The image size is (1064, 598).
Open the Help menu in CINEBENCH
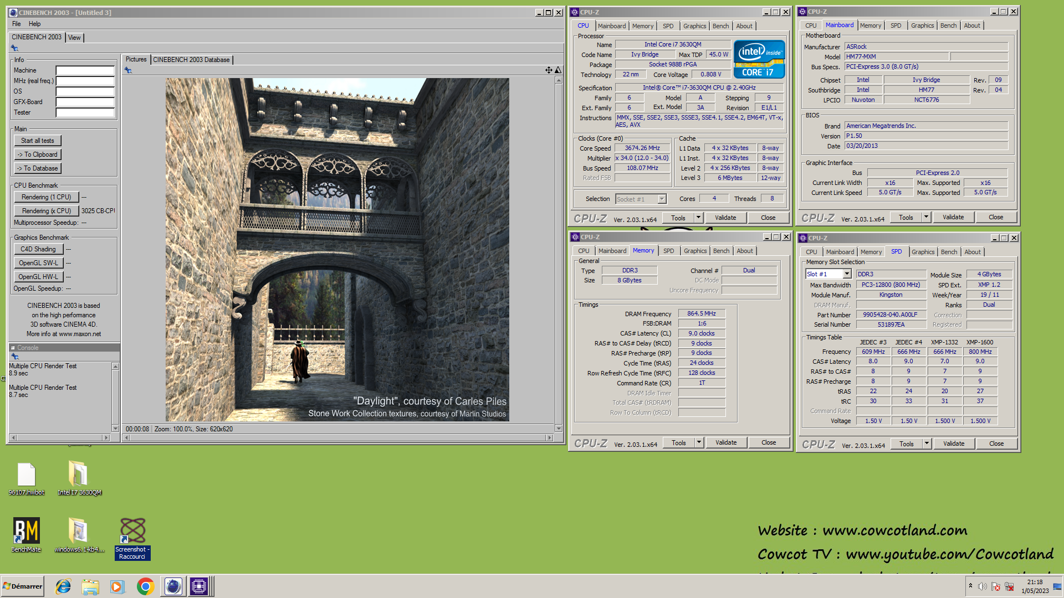[34, 24]
